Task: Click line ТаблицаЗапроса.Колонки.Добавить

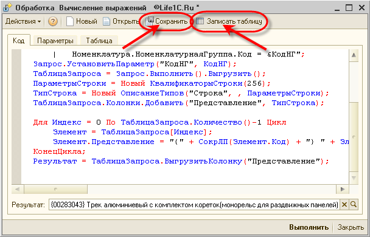Action: click(179, 103)
